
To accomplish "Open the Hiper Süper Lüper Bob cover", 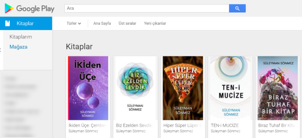I will [x=183, y=88].
